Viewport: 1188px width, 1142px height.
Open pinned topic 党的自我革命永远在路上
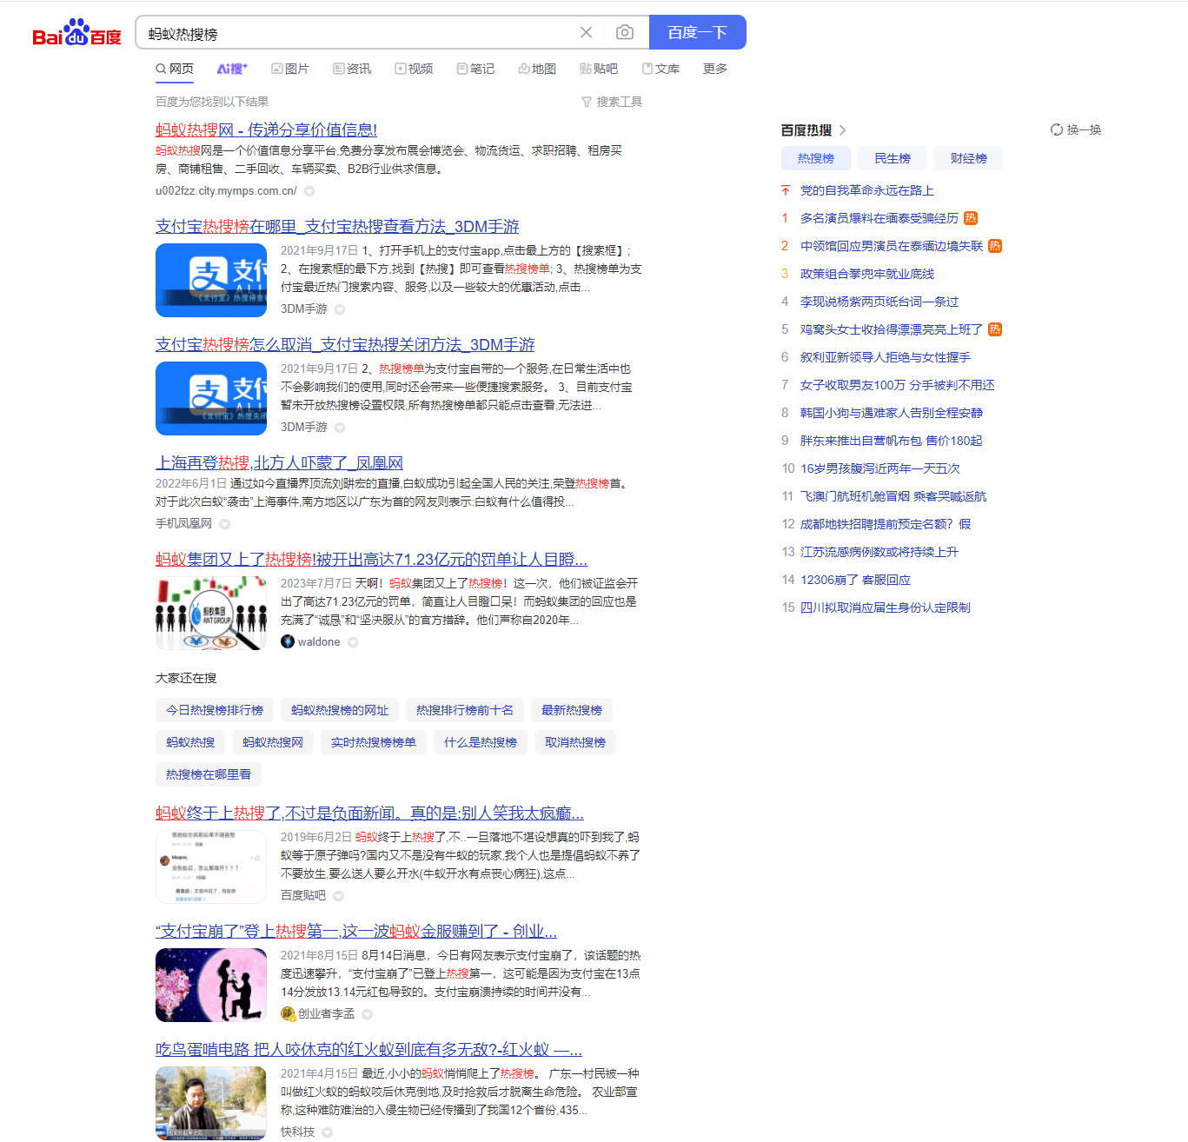pos(867,190)
